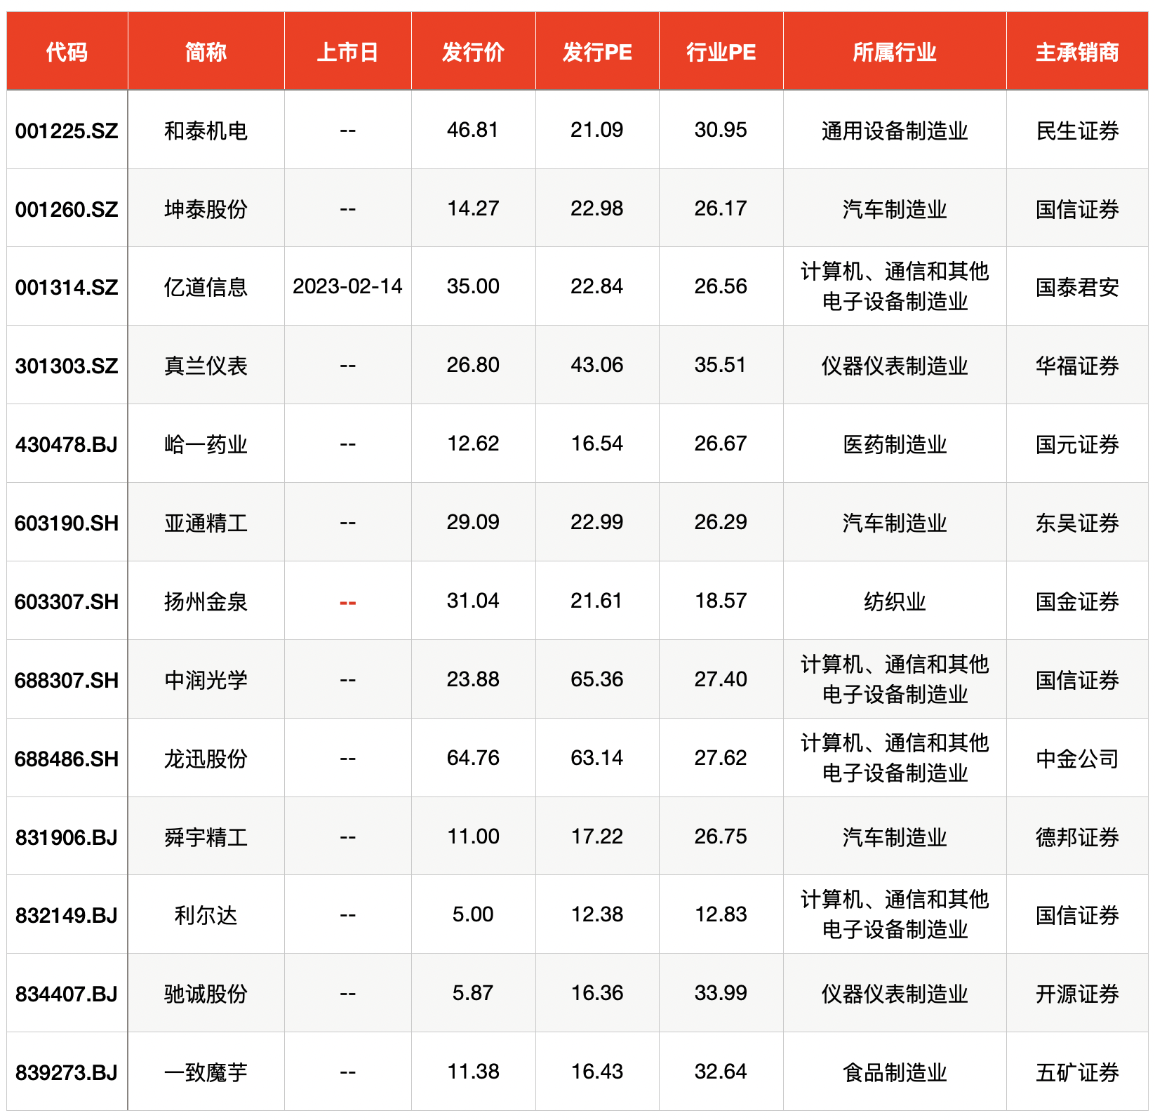Click issue price 64.76
The width and height of the screenshot is (1155, 1120).
pyautogui.click(x=473, y=758)
